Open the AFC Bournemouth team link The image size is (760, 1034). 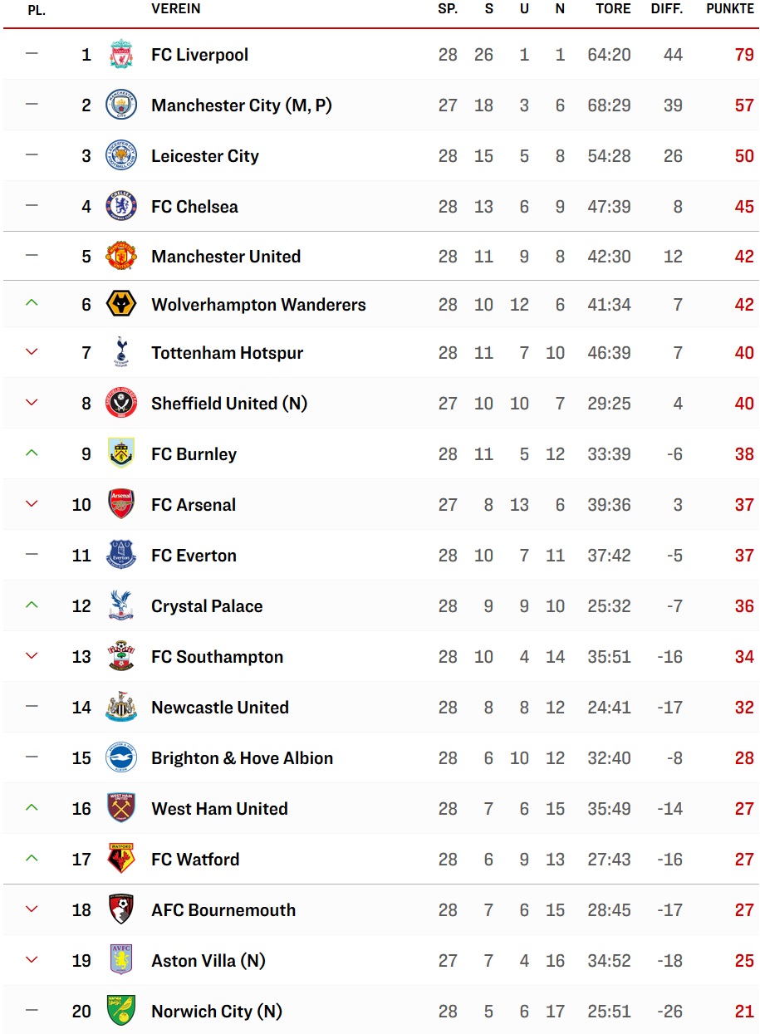(223, 910)
